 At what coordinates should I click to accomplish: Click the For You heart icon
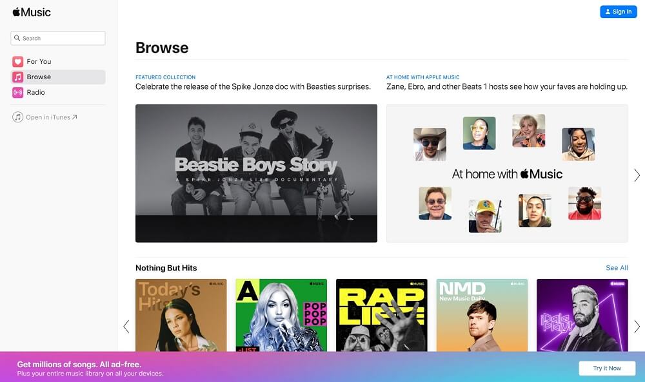tap(18, 62)
